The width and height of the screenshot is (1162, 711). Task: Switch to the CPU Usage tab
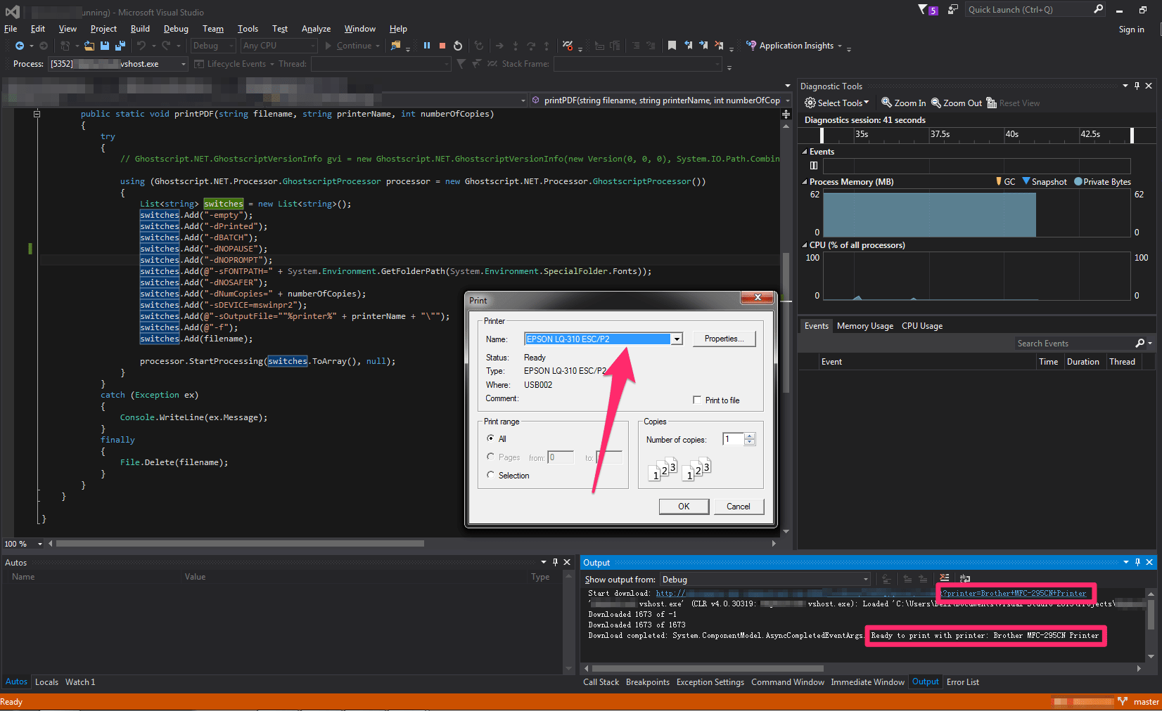click(922, 326)
